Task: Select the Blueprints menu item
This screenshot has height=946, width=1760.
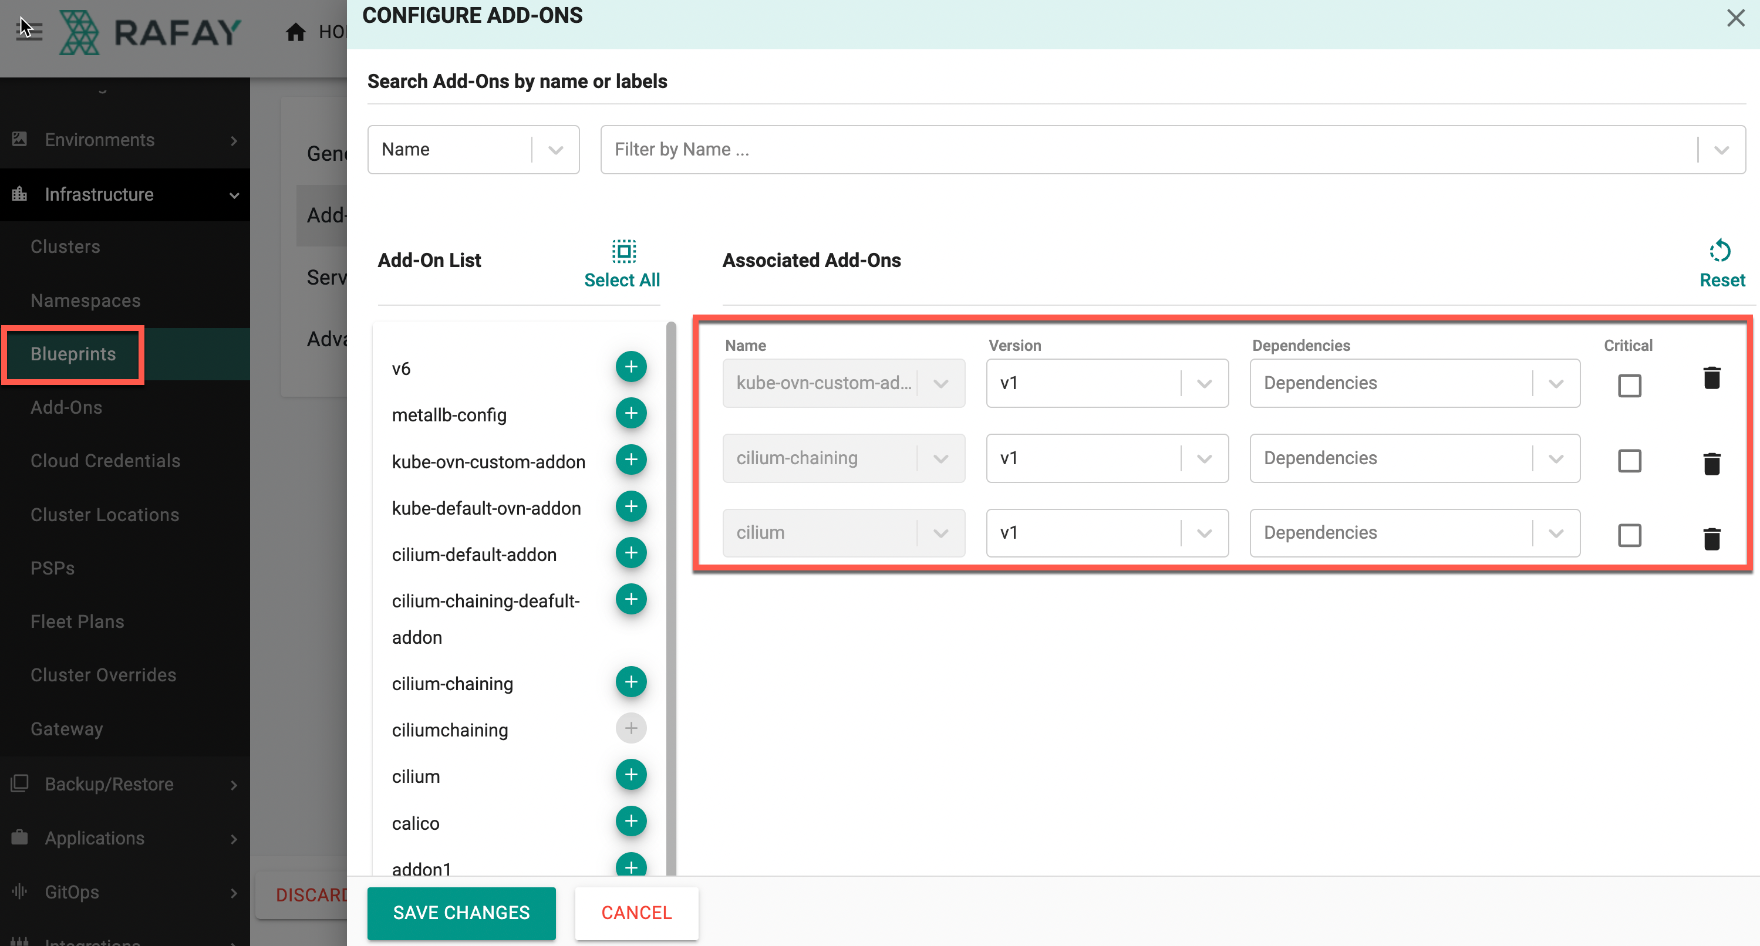Action: coord(73,353)
